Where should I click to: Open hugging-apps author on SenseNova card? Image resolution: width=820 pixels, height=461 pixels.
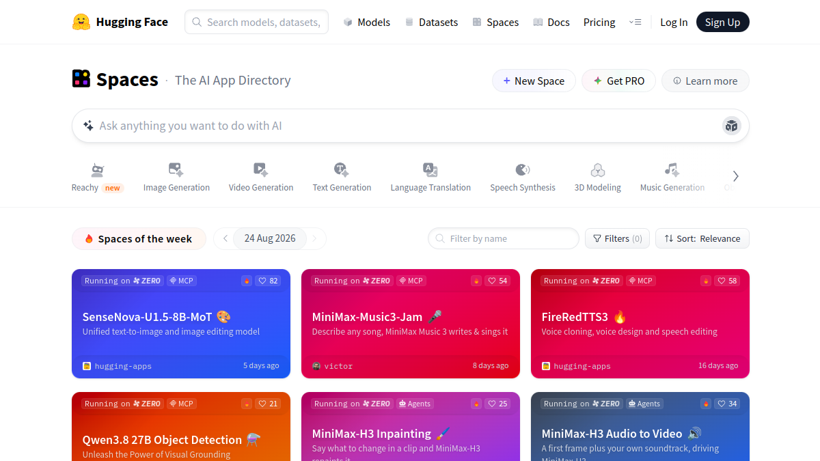(x=118, y=366)
